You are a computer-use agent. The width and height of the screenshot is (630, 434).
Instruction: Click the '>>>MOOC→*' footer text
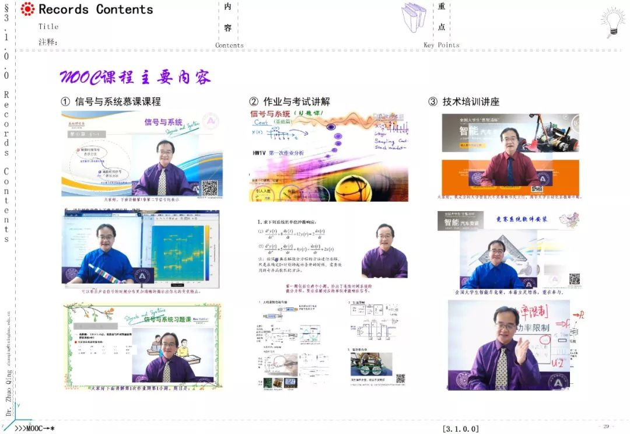coord(34,428)
